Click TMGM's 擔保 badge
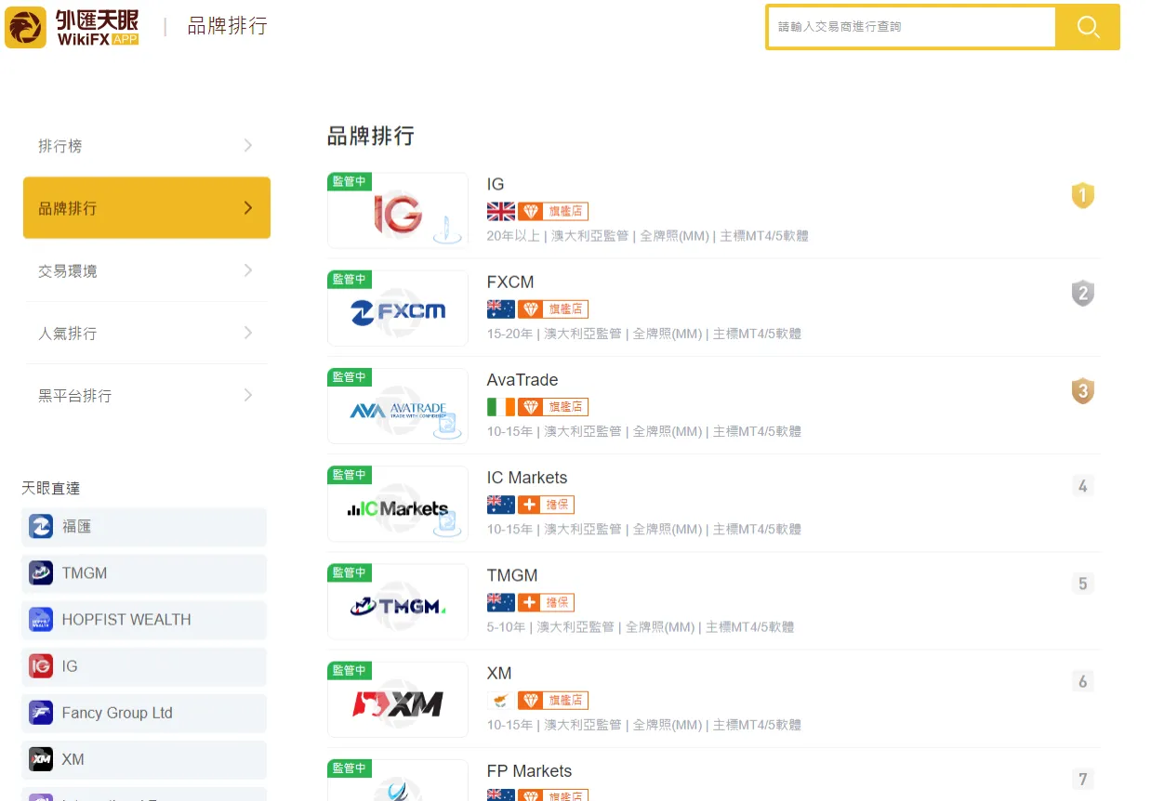The image size is (1164, 801). coord(547,602)
